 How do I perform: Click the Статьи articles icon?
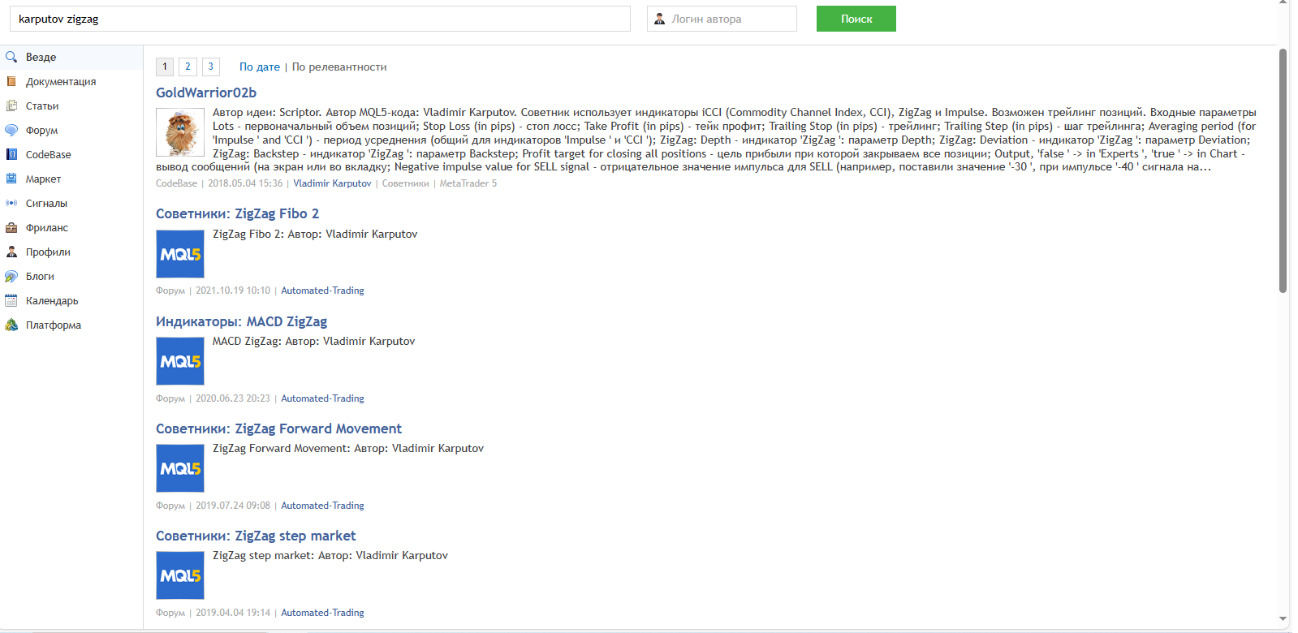click(11, 105)
